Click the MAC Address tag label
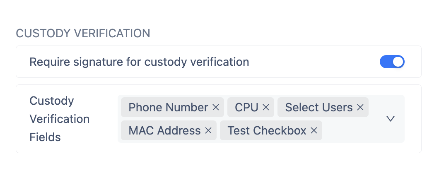Screen dimensions: 439x173 (164, 131)
